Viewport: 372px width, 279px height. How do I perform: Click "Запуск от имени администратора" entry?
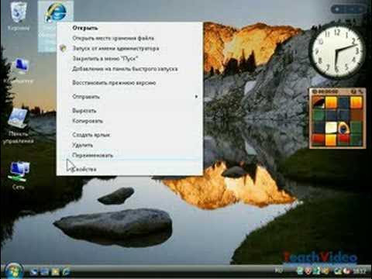coord(129,48)
